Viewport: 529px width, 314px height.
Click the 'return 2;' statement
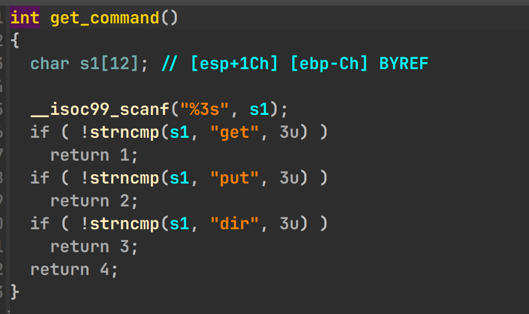95,201
